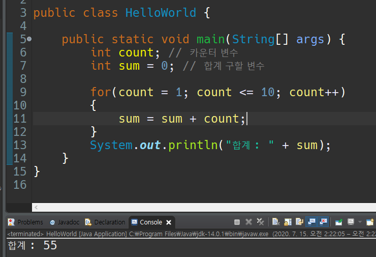Viewport: 376px width, 257px height.
Task: Click line number 13 in the gutter
Action: tap(20, 145)
